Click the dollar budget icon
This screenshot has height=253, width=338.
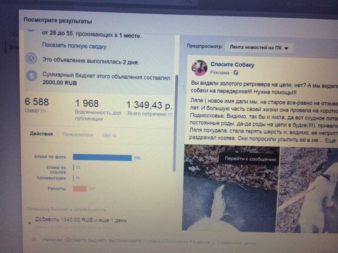point(32,75)
